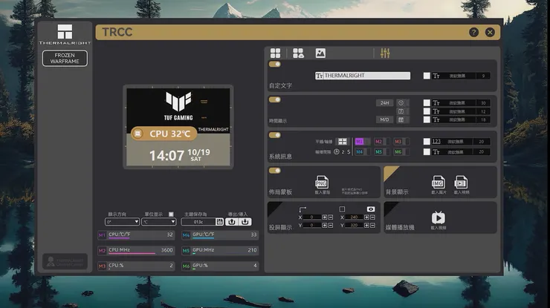Select the M5 GPU:MHz row
Image resolution: width=550 pixels, height=308 pixels.
[x=220, y=250]
